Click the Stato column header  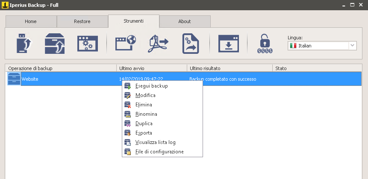[x=317, y=68]
